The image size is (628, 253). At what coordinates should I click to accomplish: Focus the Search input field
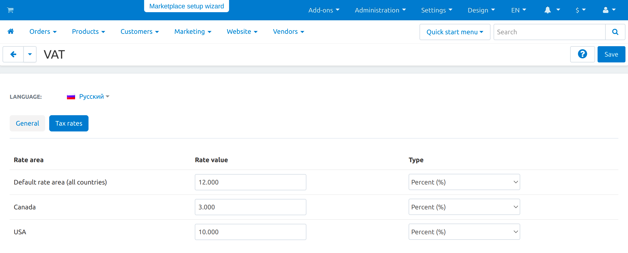pos(549,32)
